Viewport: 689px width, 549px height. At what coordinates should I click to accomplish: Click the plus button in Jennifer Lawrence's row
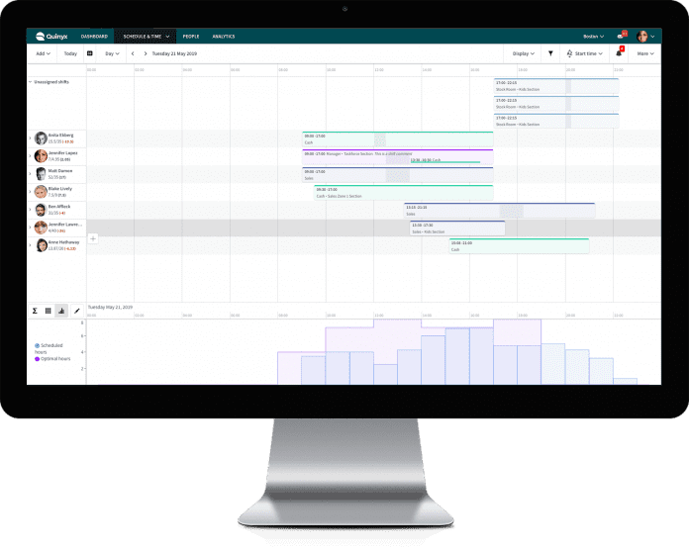(x=93, y=238)
